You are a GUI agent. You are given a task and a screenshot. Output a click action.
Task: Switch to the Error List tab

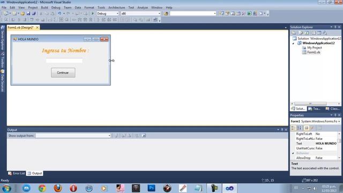[17, 173]
